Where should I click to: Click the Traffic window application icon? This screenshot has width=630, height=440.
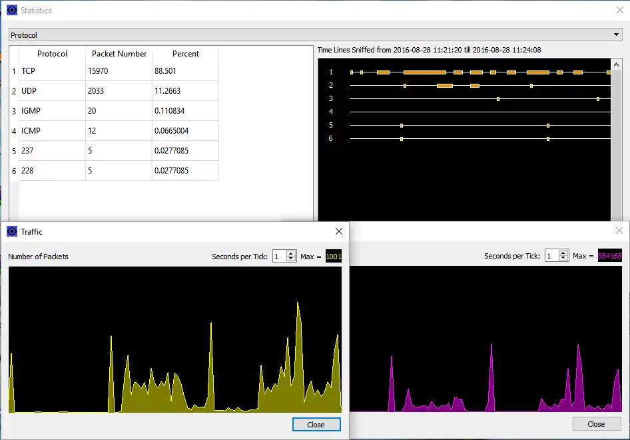11,231
